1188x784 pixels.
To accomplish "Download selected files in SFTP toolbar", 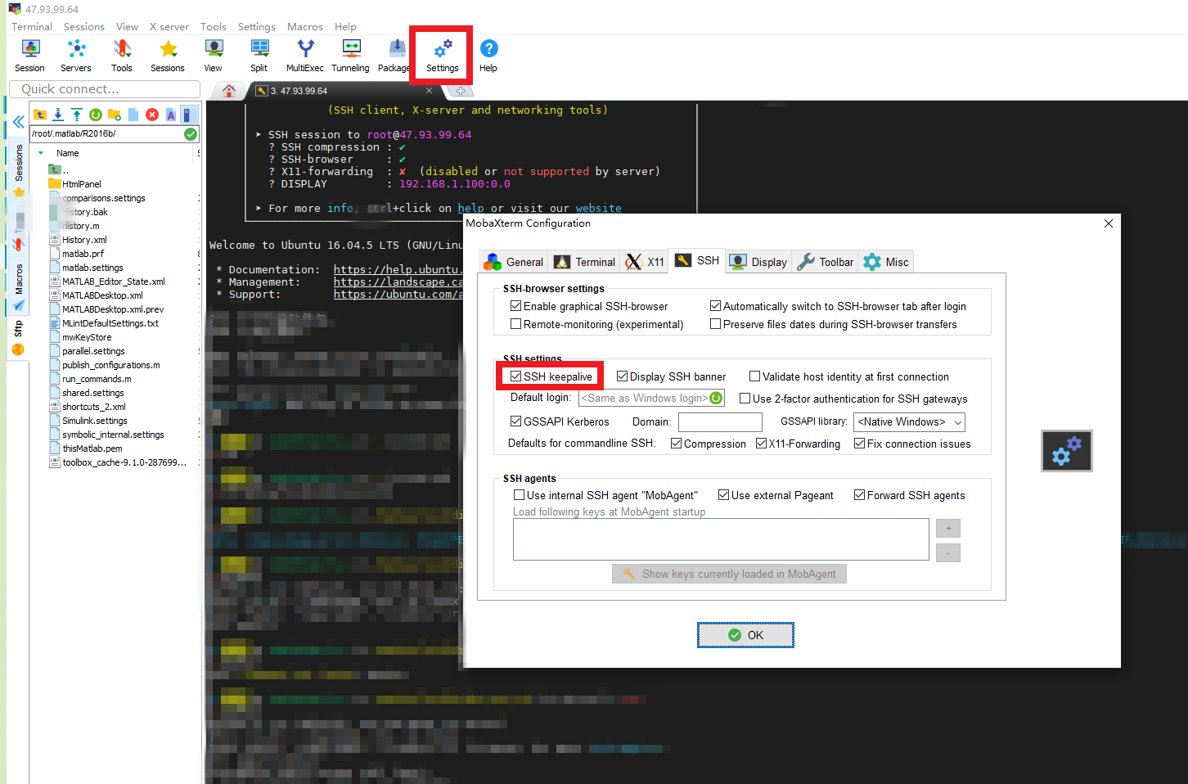I will 58,115.
